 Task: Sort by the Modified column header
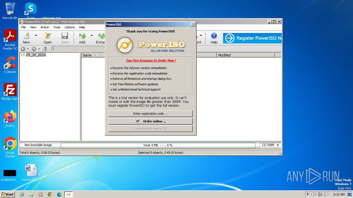point(245,55)
